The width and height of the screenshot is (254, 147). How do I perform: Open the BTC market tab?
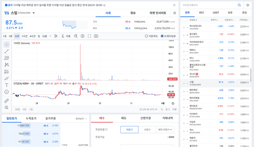202,13
